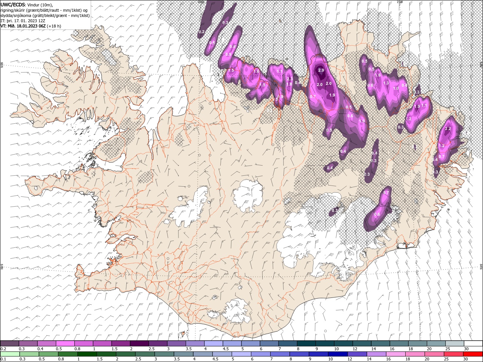Click the 1.0 snowfall value in the northeast
Image resolution: width=483 pixels, height=362 pixels.
click(x=396, y=88)
